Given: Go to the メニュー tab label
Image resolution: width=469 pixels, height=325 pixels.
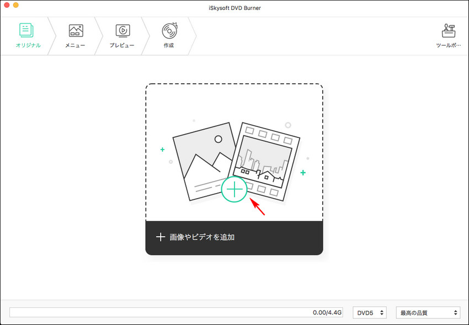Looking at the screenshot, I should point(76,45).
